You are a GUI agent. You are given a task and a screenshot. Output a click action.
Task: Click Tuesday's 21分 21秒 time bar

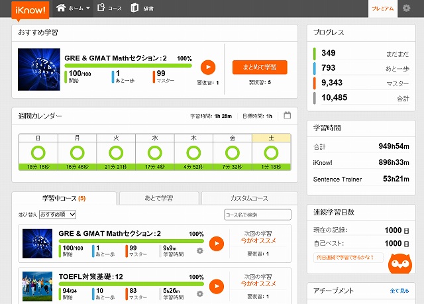pos(116,167)
